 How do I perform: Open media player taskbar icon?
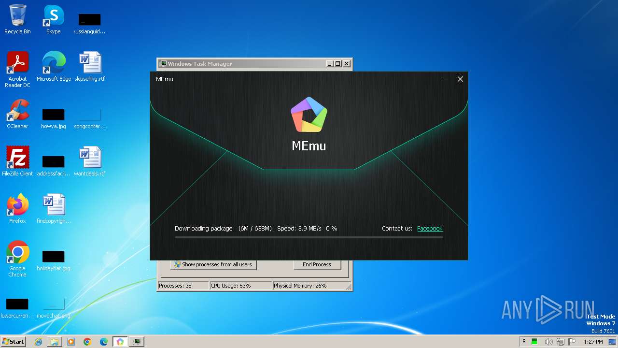click(x=71, y=342)
